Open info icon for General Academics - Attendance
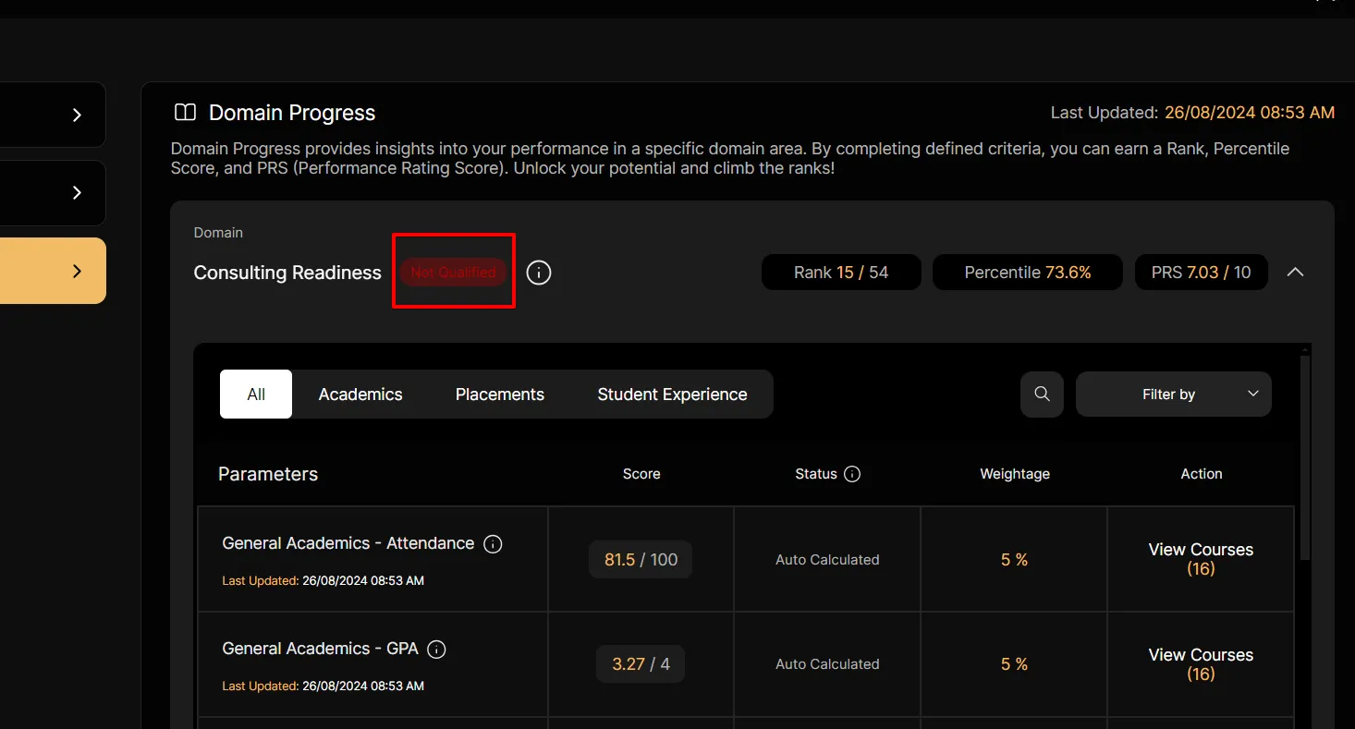1355x729 pixels. point(494,544)
